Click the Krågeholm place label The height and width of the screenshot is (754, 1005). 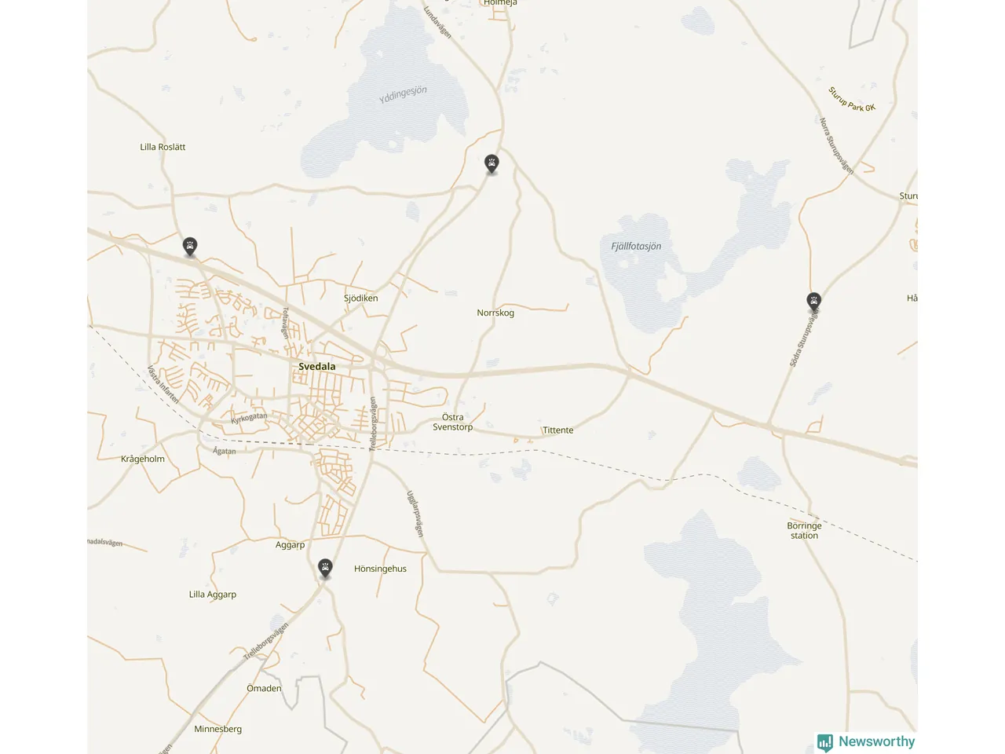click(x=143, y=459)
